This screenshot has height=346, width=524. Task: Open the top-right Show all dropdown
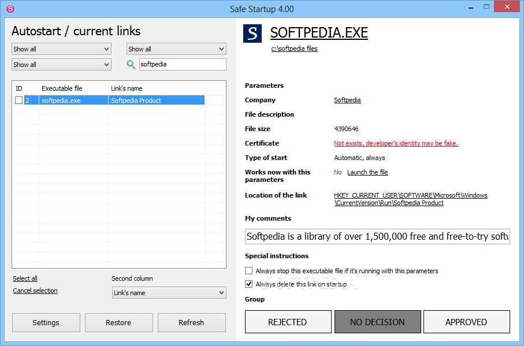pos(176,49)
